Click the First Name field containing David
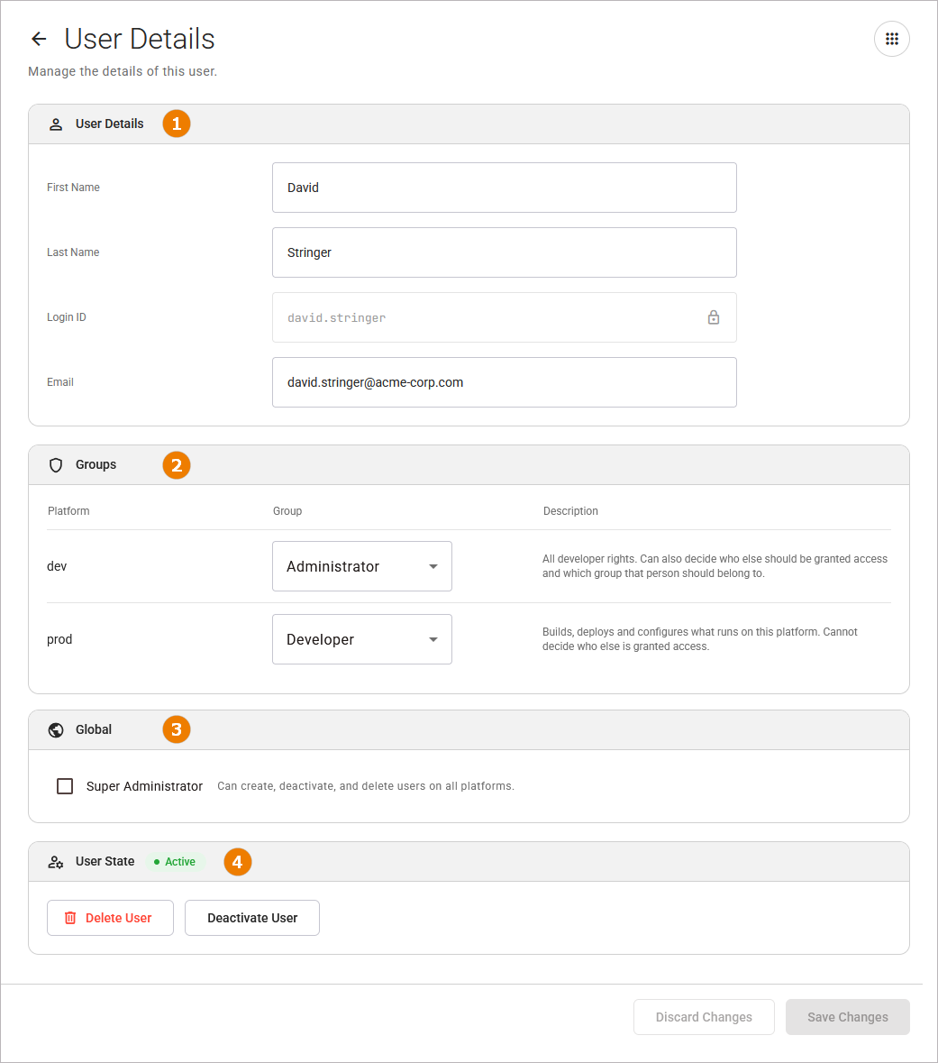Screen dimensions: 938x1063 [505, 188]
